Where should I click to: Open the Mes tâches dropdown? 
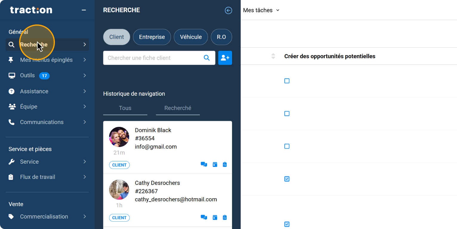(261, 10)
